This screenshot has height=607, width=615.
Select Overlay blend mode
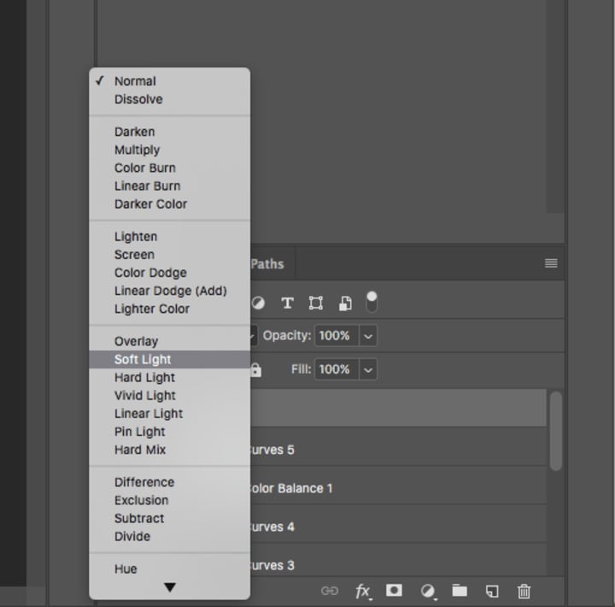(169, 342)
